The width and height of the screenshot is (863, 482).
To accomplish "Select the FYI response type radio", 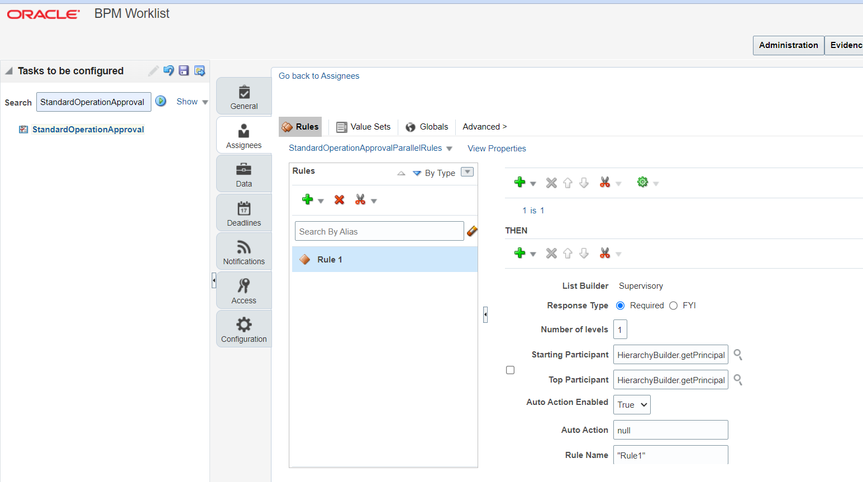I will (673, 306).
